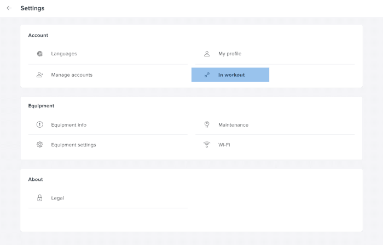Image resolution: width=383 pixels, height=245 pixels.
Task: Click the gear icon for Equipment settings
Action: (x=40, y=145)
